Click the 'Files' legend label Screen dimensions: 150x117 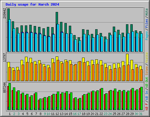click(x=147, y=23)
